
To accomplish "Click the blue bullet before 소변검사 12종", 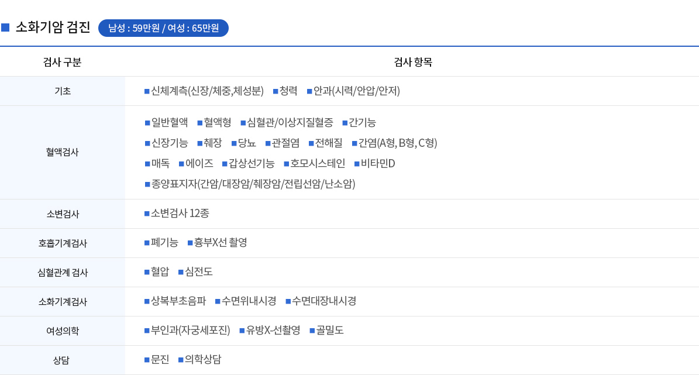I will coord(147,214).
